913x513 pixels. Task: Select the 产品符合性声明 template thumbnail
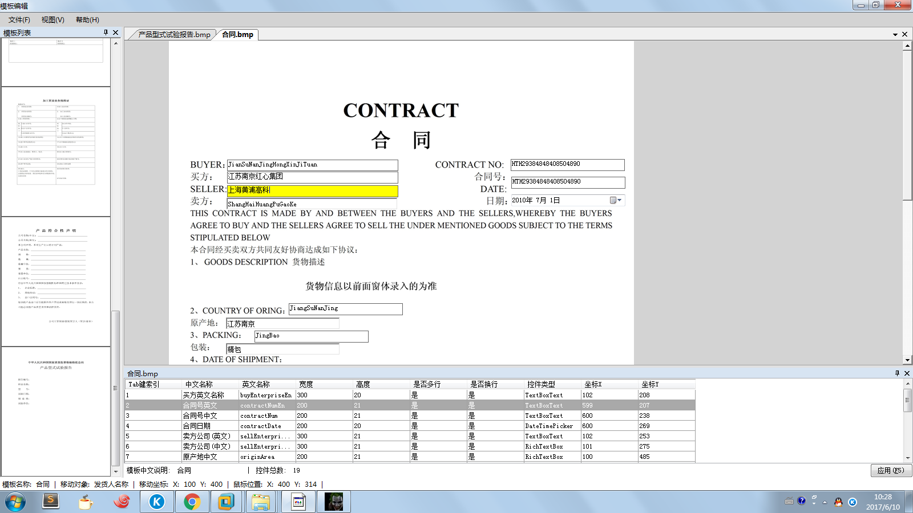pos(56,282)
